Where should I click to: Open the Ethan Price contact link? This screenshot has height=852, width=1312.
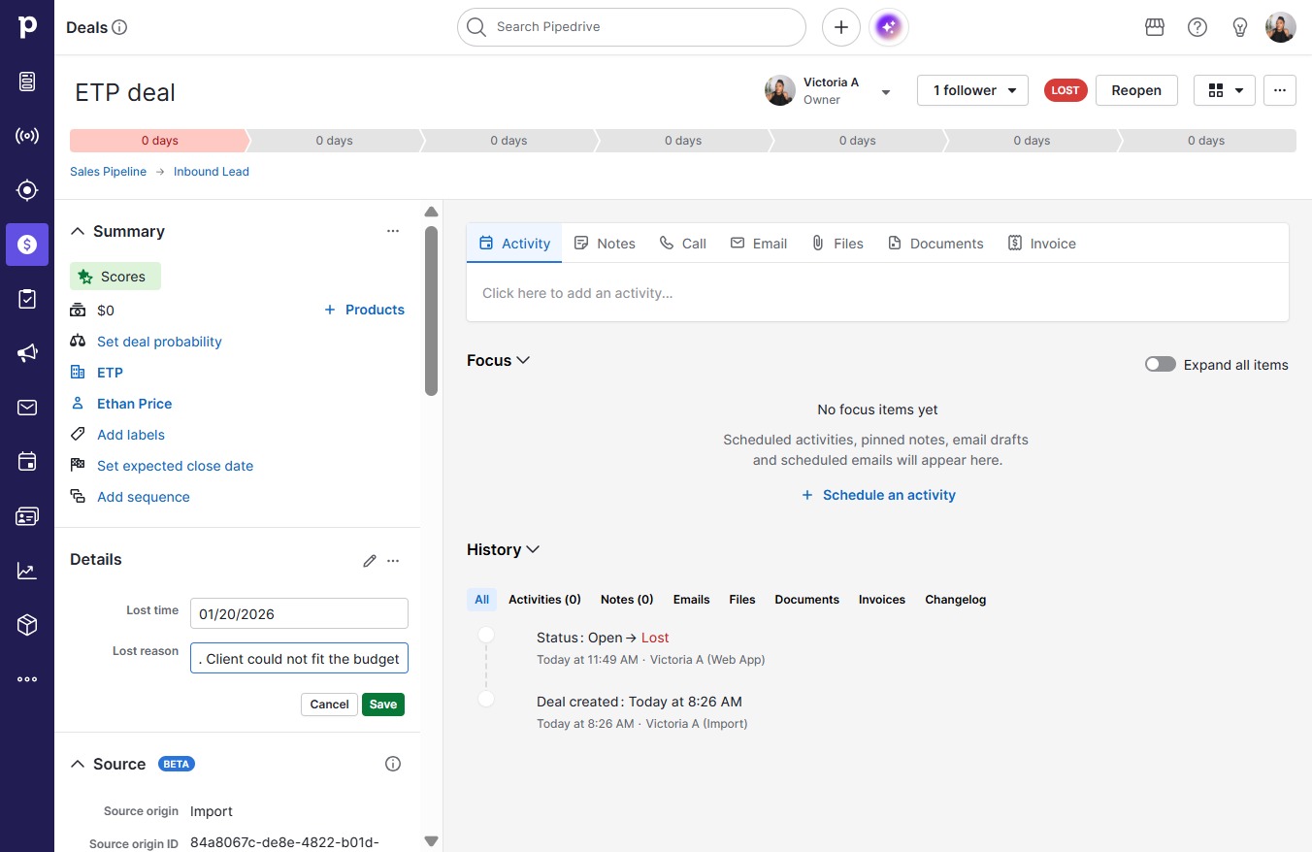tap(134, 404)
